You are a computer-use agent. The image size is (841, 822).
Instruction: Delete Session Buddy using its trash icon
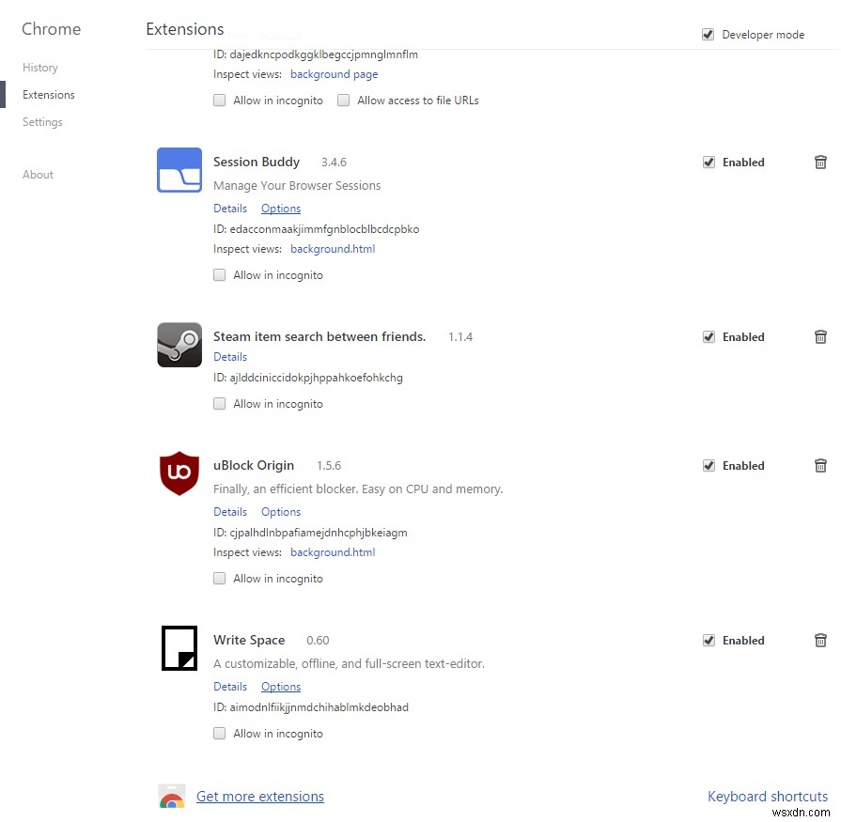(820, 162)
